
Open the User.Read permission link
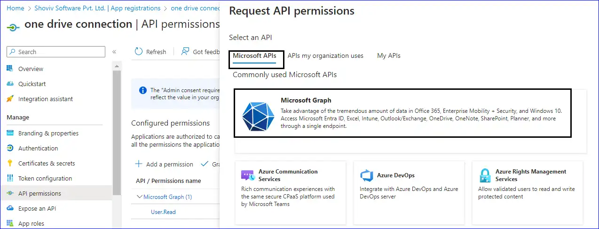point(163,212)
